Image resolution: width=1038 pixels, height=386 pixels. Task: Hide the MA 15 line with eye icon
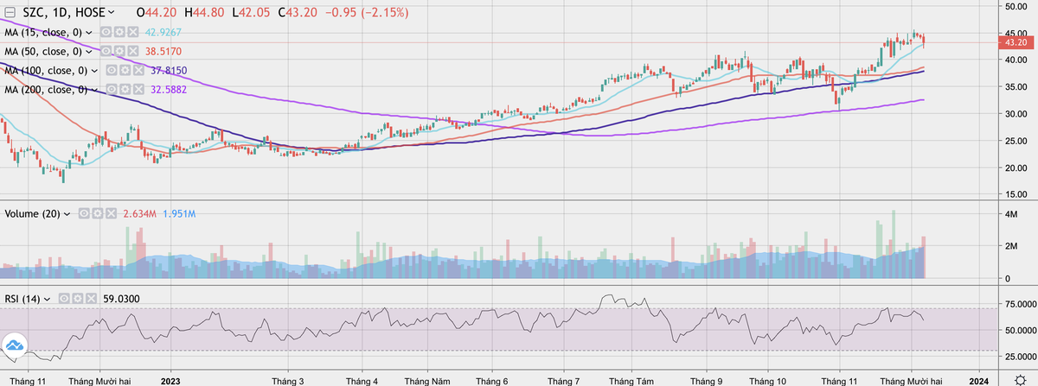(106, 32)
